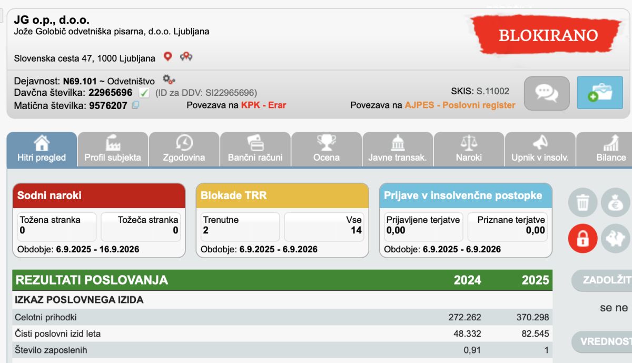Click the Sodni naroki red header

coord(99,195)
